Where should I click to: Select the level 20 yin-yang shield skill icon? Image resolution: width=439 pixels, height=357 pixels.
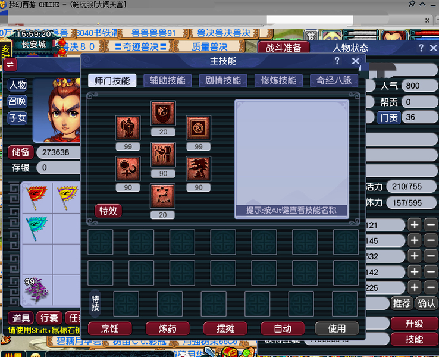163,113
